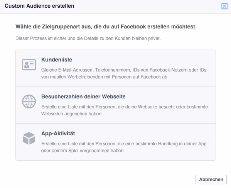Click the App-Aktivität cube icon
This screenshot has height=188, width=231.
tap(29, 138)
